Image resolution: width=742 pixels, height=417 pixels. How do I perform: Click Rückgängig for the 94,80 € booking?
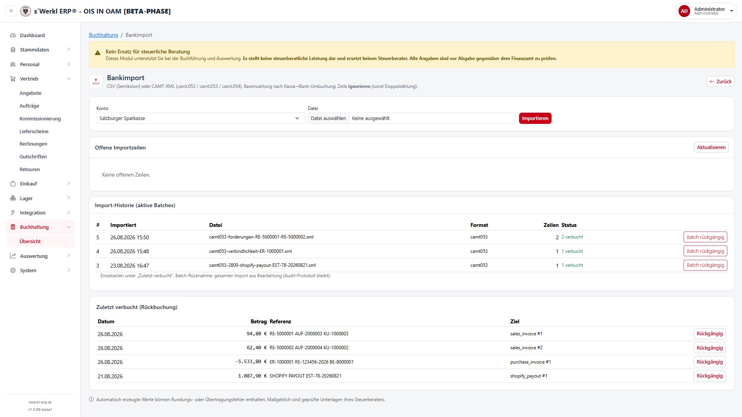[709, 334]
